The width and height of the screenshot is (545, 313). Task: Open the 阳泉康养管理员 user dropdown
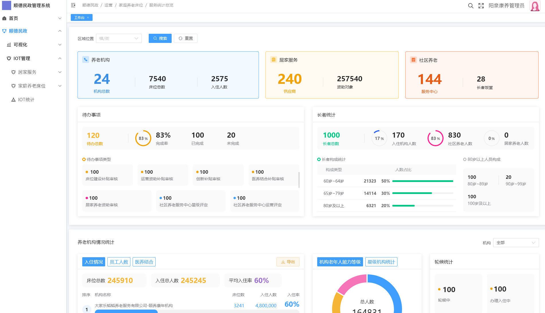pos(506,6)
